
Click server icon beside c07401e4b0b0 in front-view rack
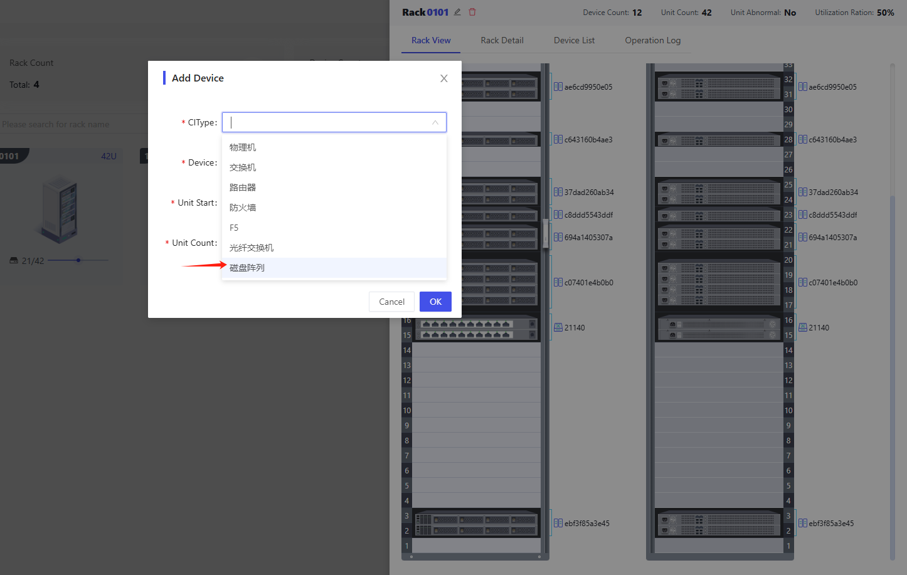558,283
